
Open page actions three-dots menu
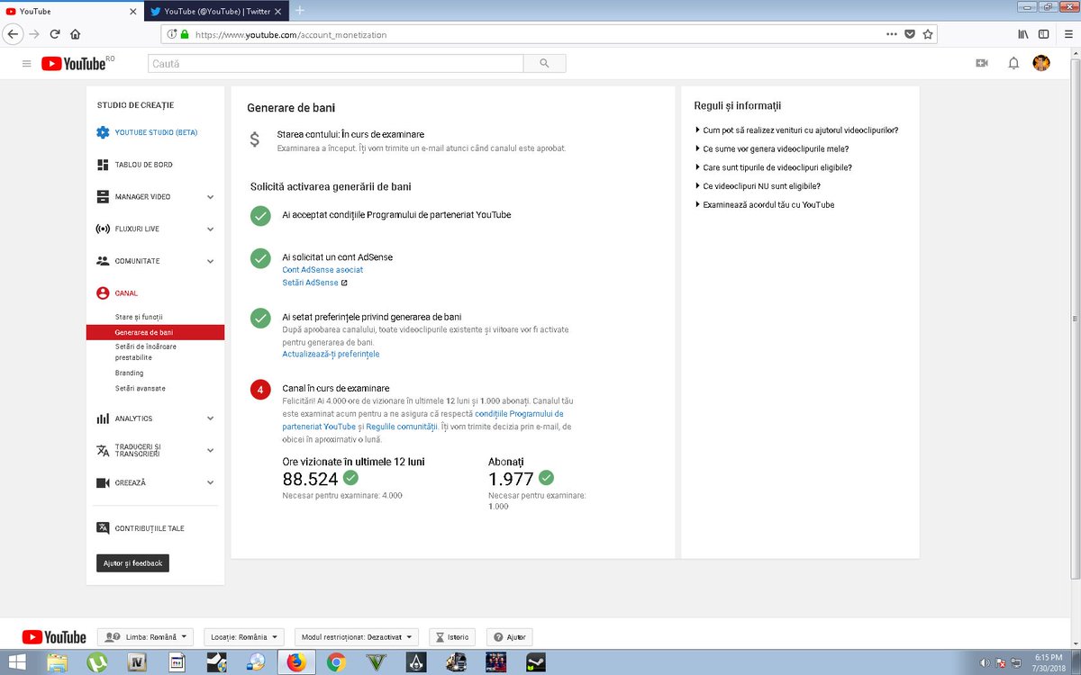(x=892, y=34)
